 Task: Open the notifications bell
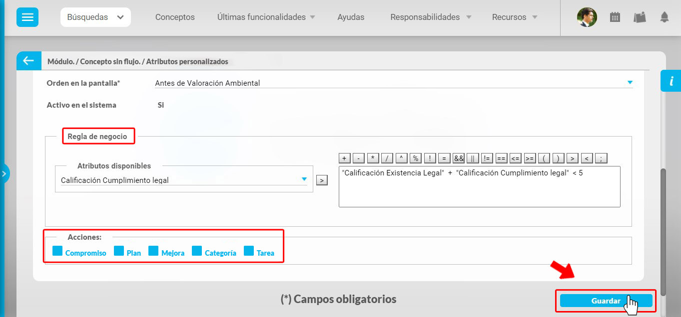[x=664, y=17]
